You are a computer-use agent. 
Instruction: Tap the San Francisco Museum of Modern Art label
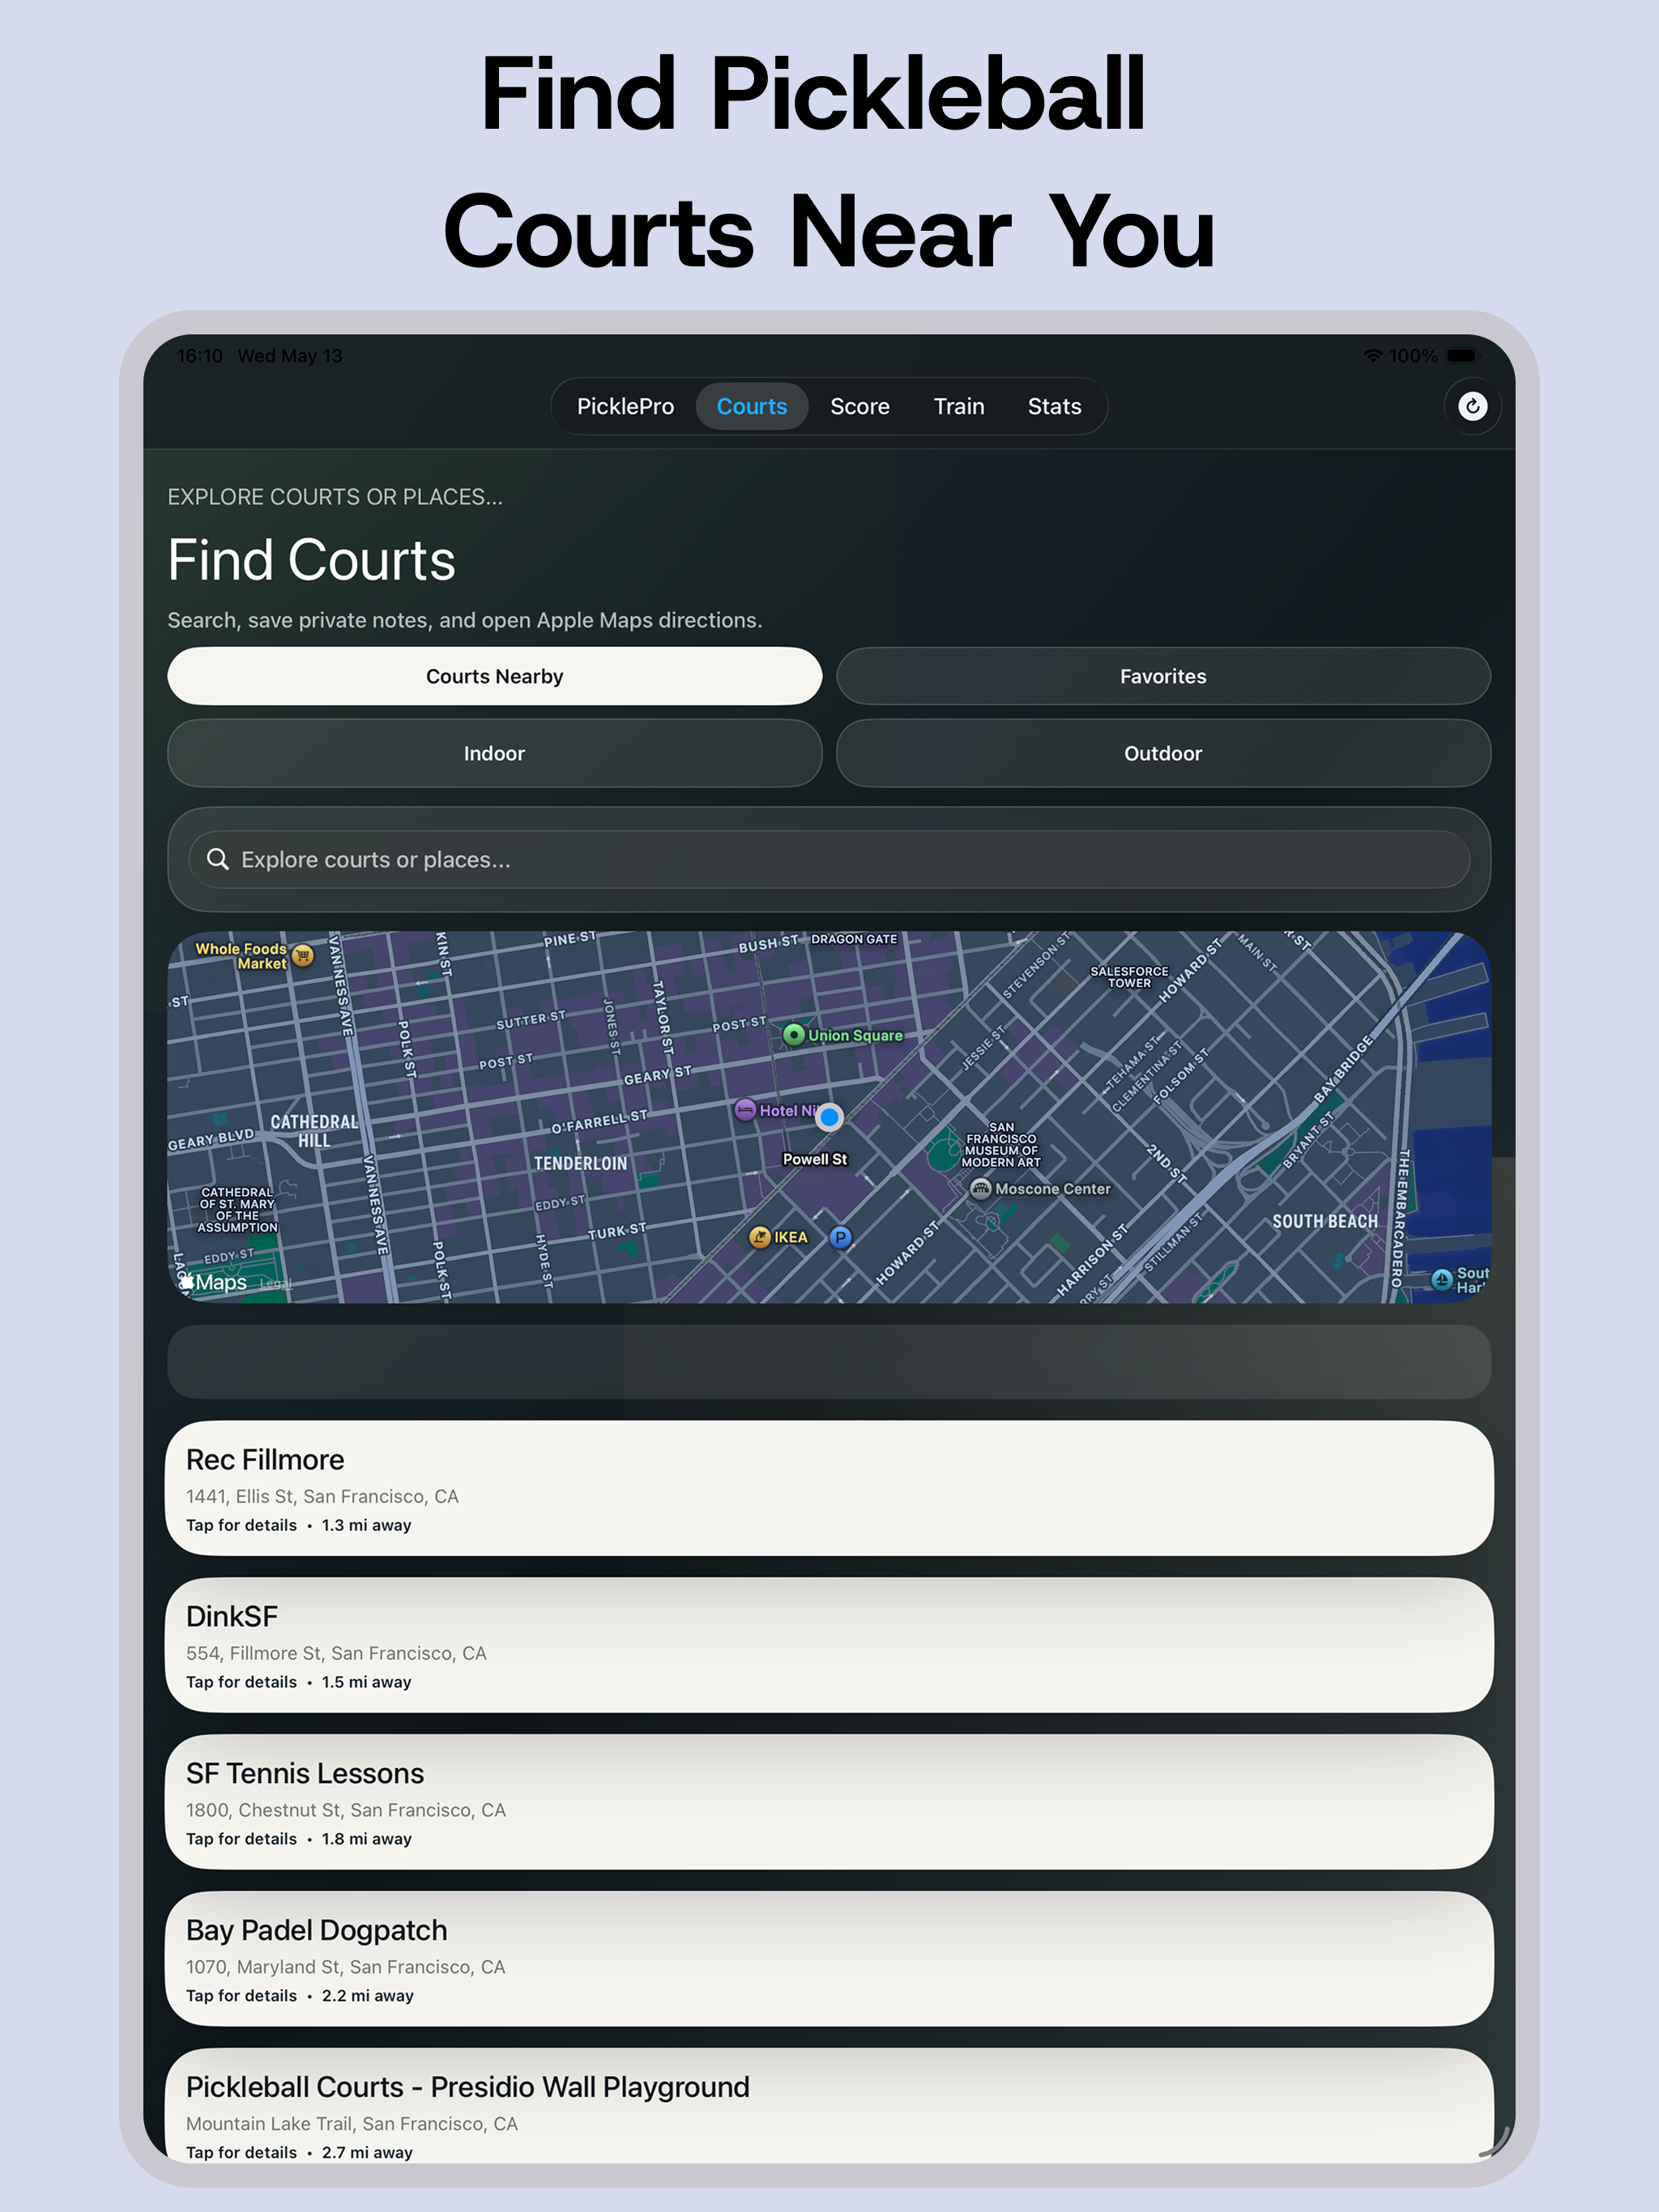click(1000, 1144)
